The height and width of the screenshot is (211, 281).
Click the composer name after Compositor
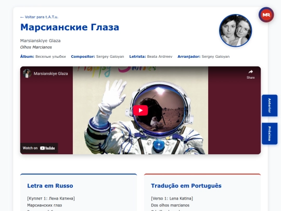tap(110, 56)
